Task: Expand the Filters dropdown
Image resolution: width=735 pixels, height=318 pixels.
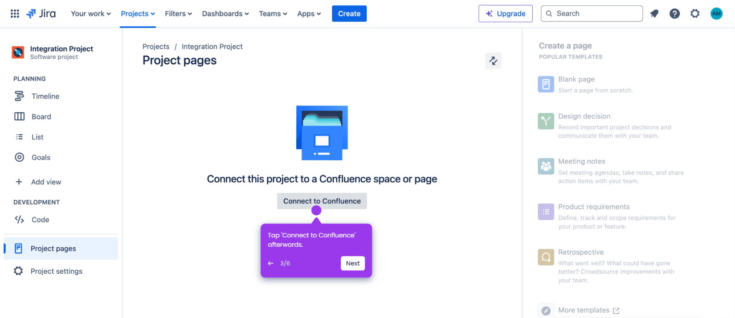Action: (178, 13)
